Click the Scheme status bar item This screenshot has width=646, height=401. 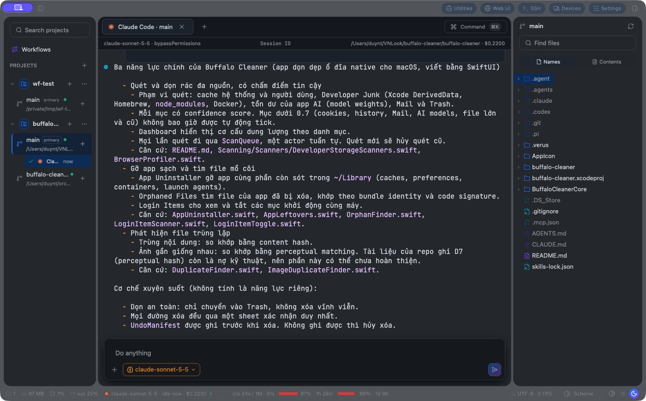click(579, 394)
